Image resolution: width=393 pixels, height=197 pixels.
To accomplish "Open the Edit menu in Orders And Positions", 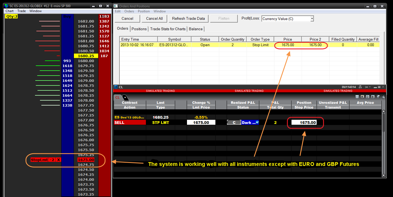I will (118, 11).
